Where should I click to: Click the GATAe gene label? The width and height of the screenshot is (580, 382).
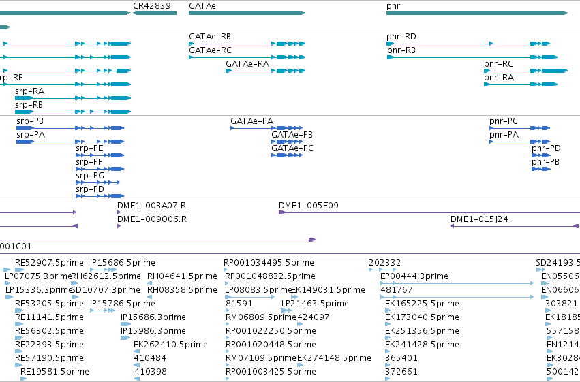tap(202, 6)
